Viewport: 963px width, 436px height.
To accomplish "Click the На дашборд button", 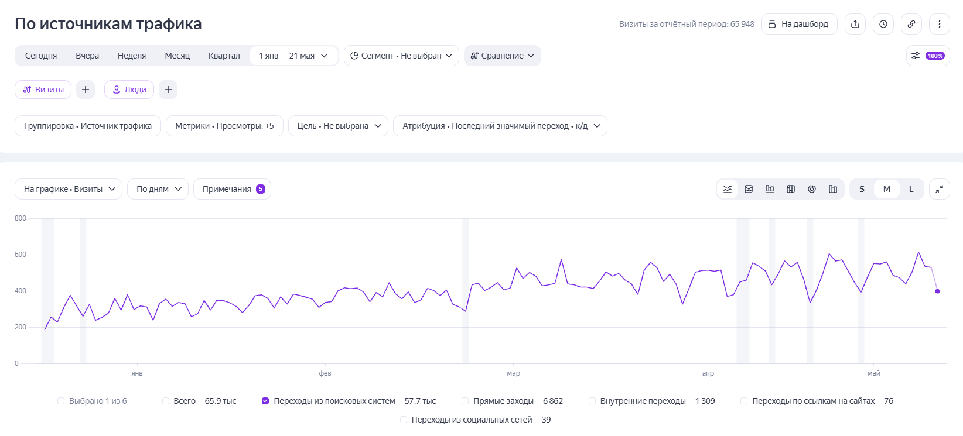I will (x=799, y=24).
